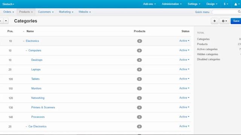Image resolution: width=241 pixels, height=135 pixels.
Task: Click the Products column header
Action: pos(139,31)
